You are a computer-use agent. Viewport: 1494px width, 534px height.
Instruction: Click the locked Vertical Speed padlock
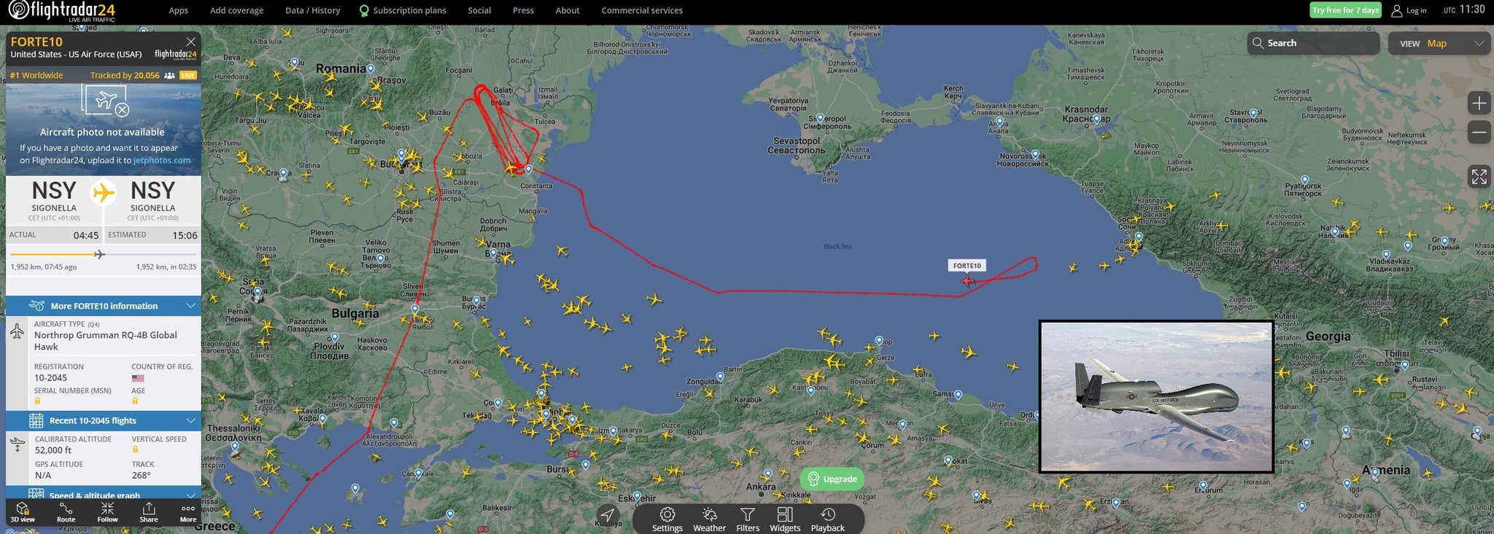tap(135, 449)
